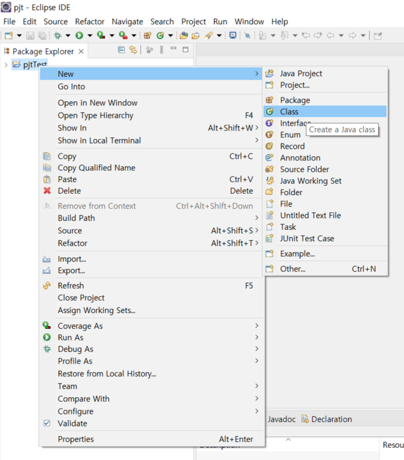Click the Coverage toolbar icon
The width and height of the screenshot is (404, 460).
tap(101, 36)
